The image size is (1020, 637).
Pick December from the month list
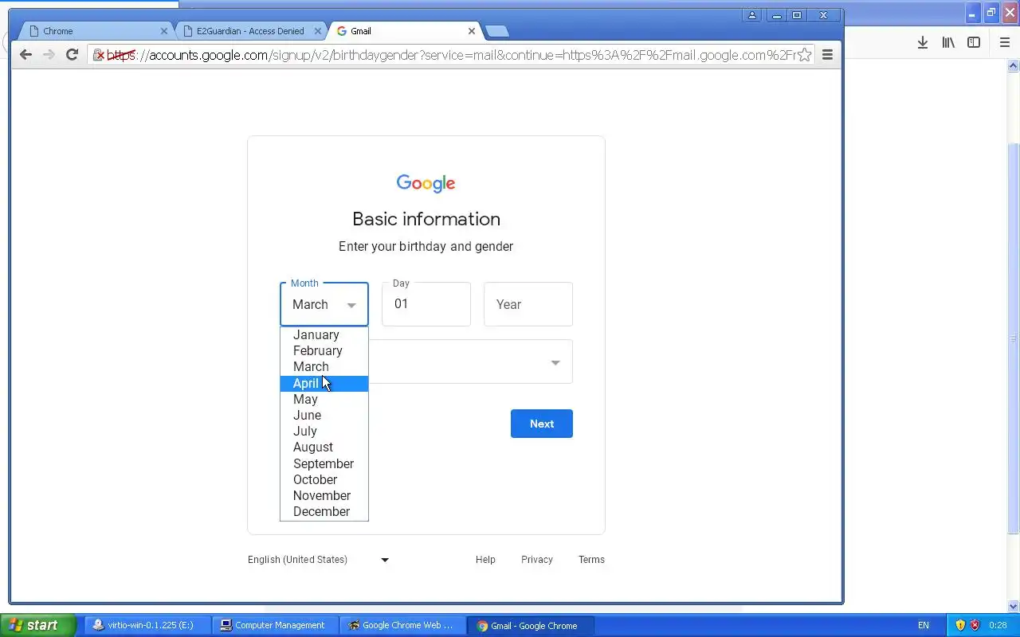[324, 512]
